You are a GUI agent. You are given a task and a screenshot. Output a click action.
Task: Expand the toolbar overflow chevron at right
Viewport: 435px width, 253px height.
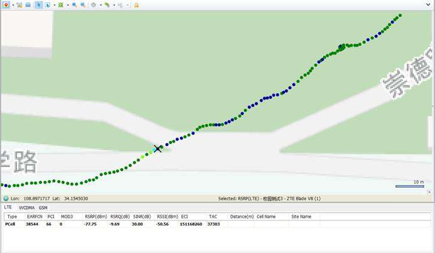point(428,4)
